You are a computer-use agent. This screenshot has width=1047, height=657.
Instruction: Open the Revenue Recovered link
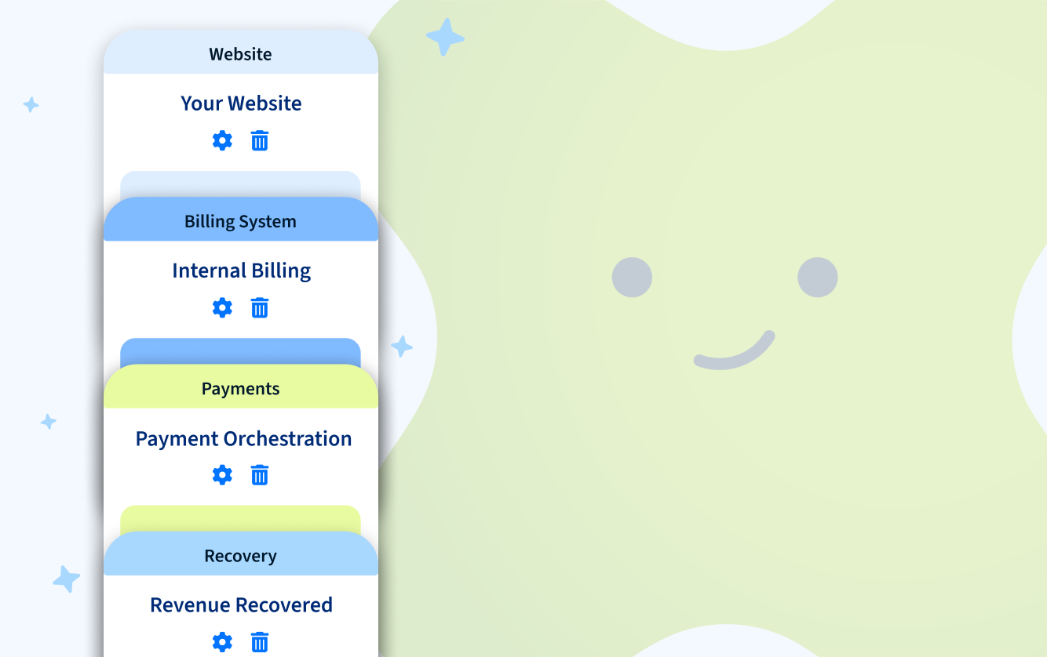[241, 604]
